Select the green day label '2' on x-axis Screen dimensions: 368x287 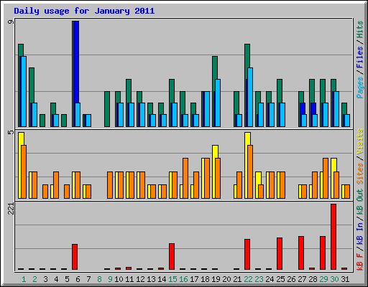[34, 279]
